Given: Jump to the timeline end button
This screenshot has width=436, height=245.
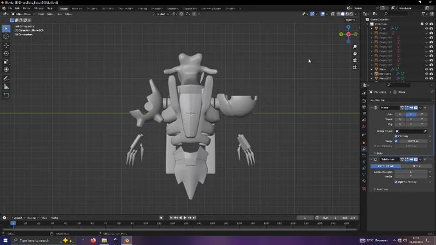Looking at the screenshot, I should (x=194, y=217).
